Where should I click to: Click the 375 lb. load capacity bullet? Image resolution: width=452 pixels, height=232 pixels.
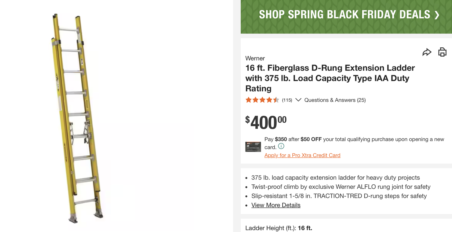[x=335, y=178]
